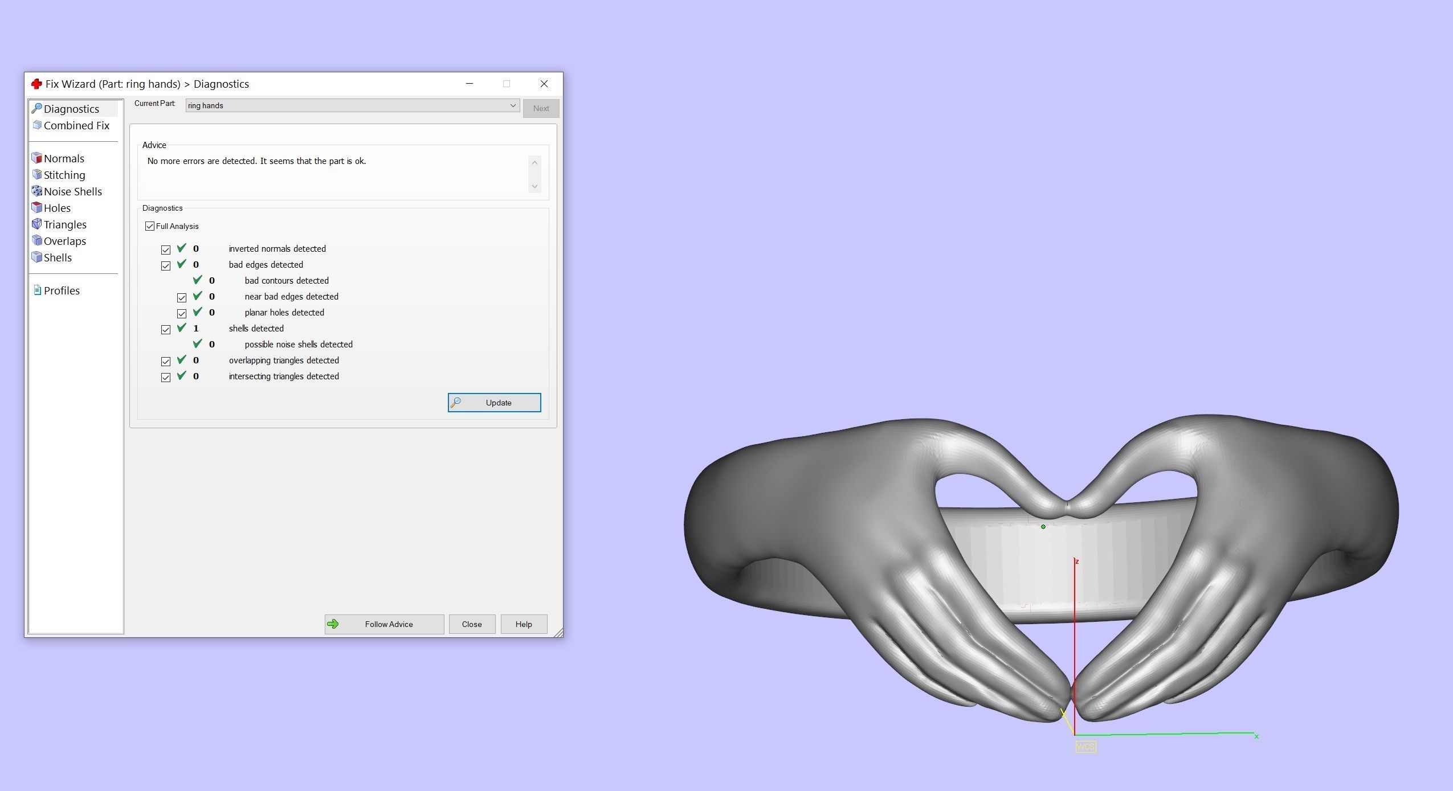Open the Current Part dropdown
Screen dimensions: 1453x791
coord(353,105)
